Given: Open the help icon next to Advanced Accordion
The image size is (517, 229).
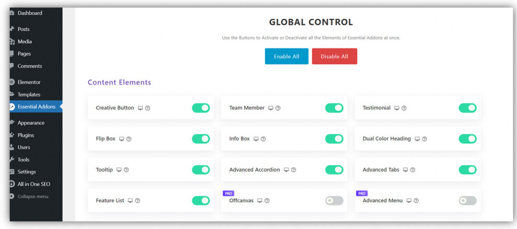Looking at the screenshot, I should (293, 170).
